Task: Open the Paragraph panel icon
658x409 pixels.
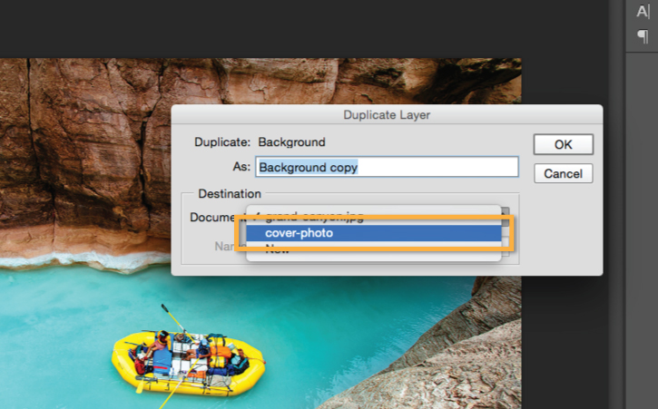Action: click(643, 36)
